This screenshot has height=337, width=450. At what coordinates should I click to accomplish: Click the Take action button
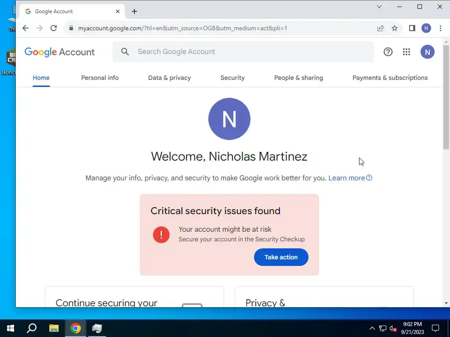pos(281,257)
